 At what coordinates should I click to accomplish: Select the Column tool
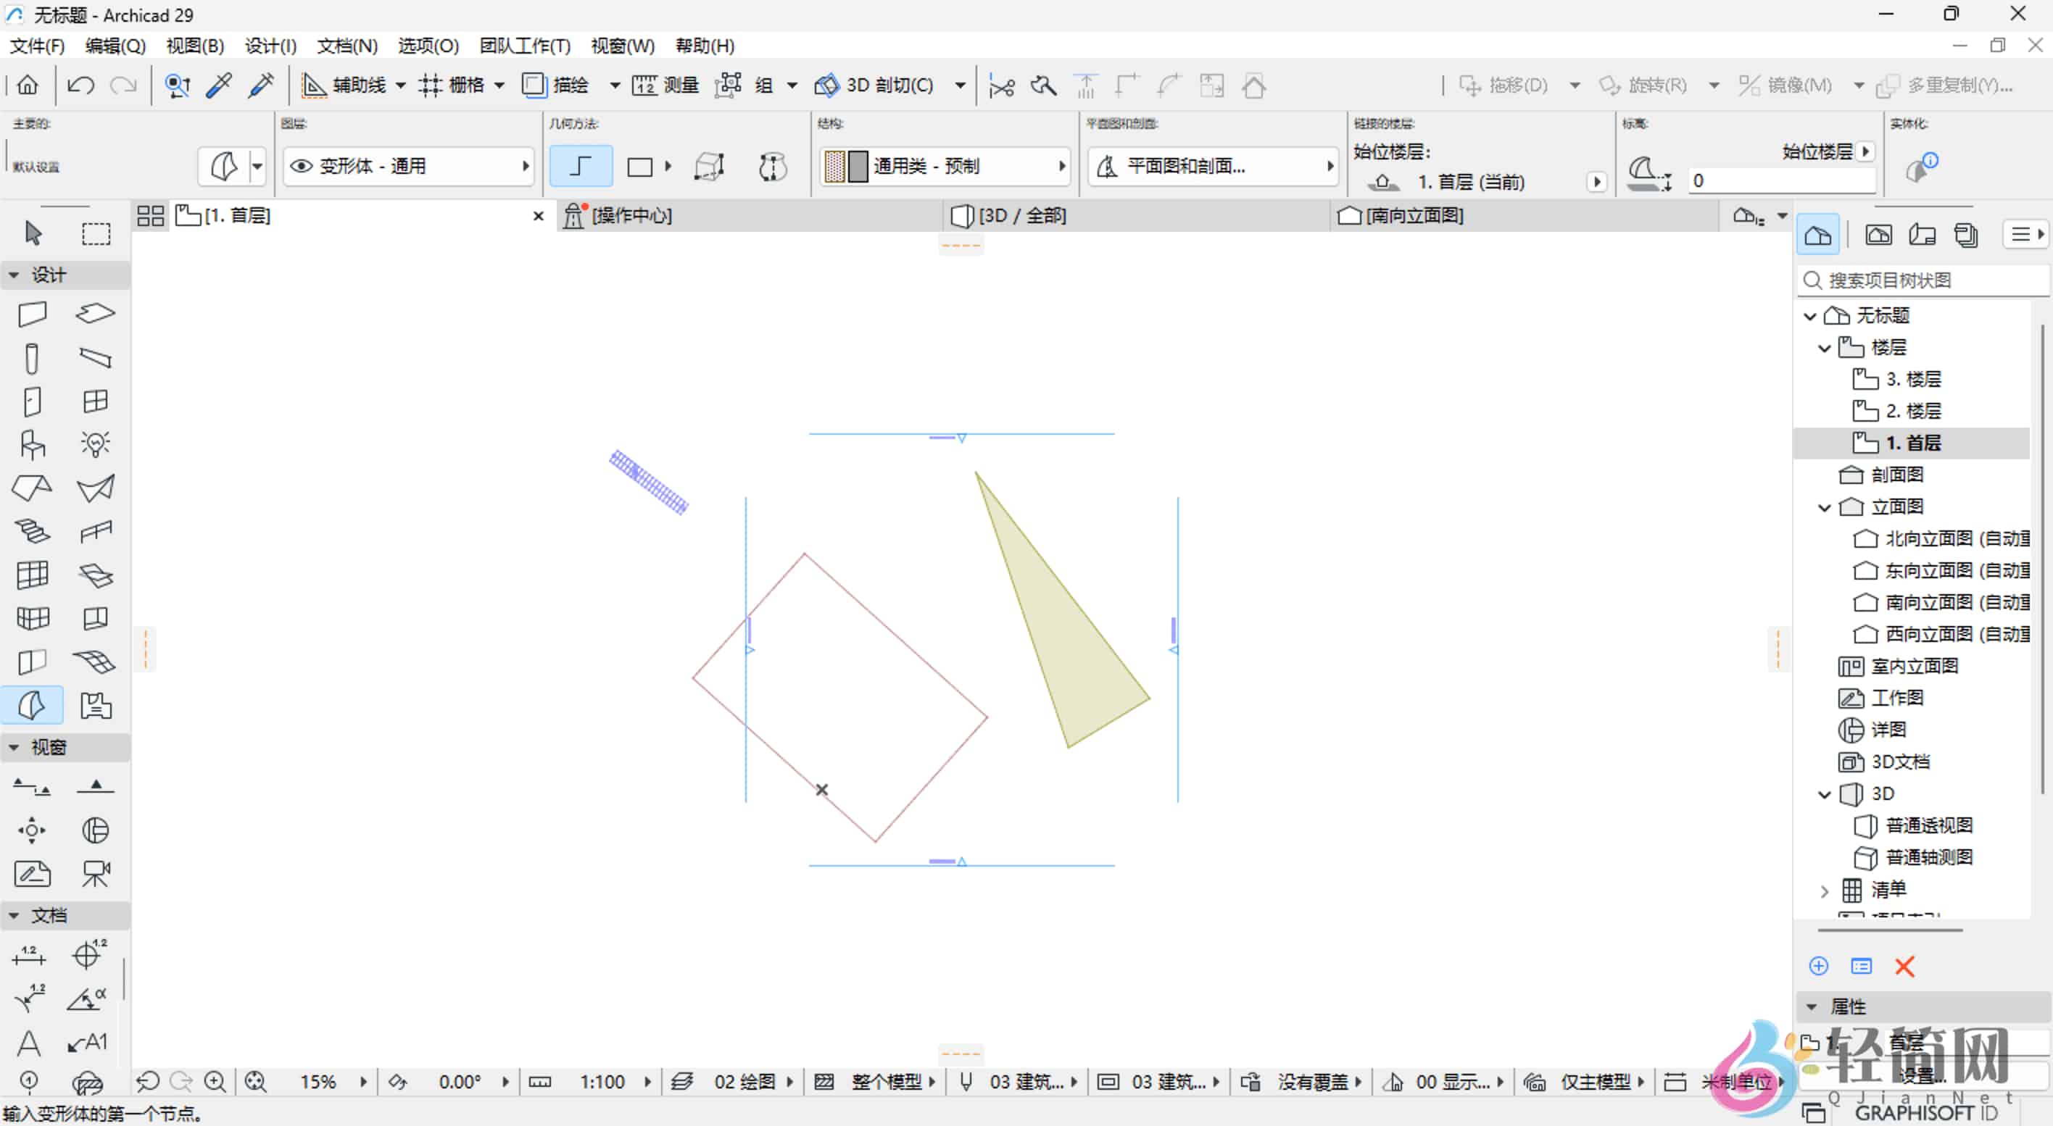point(32,359)
